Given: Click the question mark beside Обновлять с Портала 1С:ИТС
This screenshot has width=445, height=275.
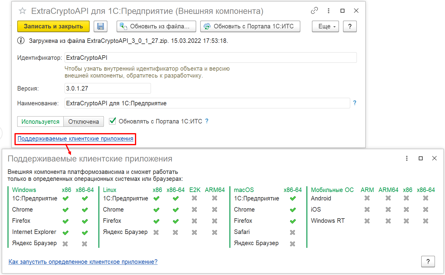Looking at the screenshot, I should click(207, 121).
